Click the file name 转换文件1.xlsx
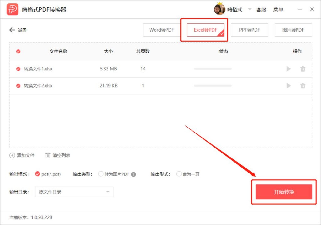 point(38,69)
